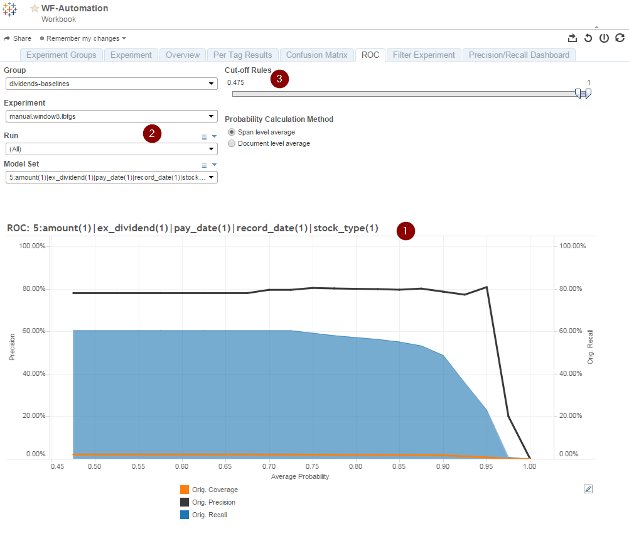Image resolution: width=629 pixels, height=548 pixels.
Task: Click the 'Orig. Precision' legend label text
Action: point(213,502)
